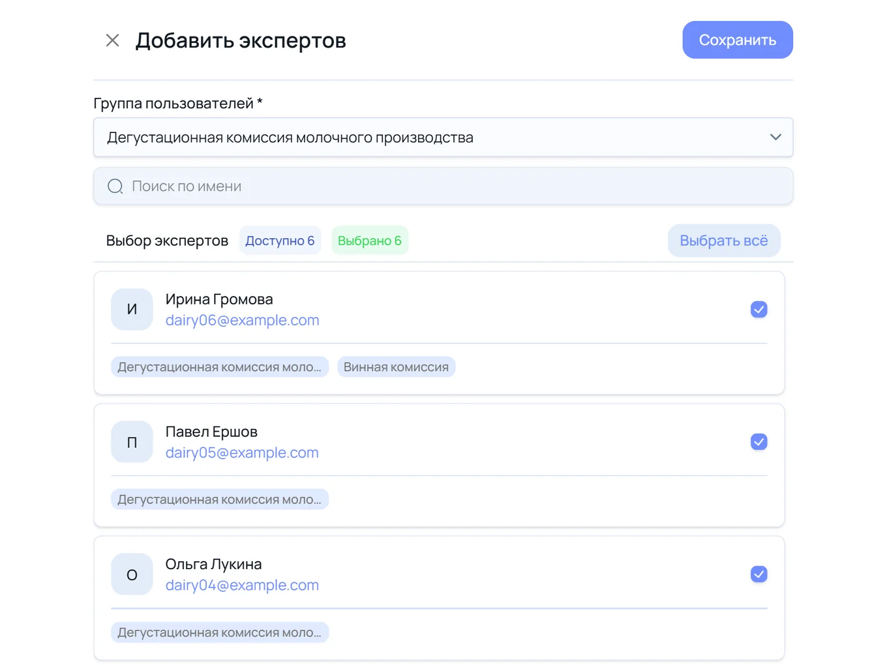The image size is (887, 665).
Task: Click the Группа пользователей label
Action: pos(178,103)
